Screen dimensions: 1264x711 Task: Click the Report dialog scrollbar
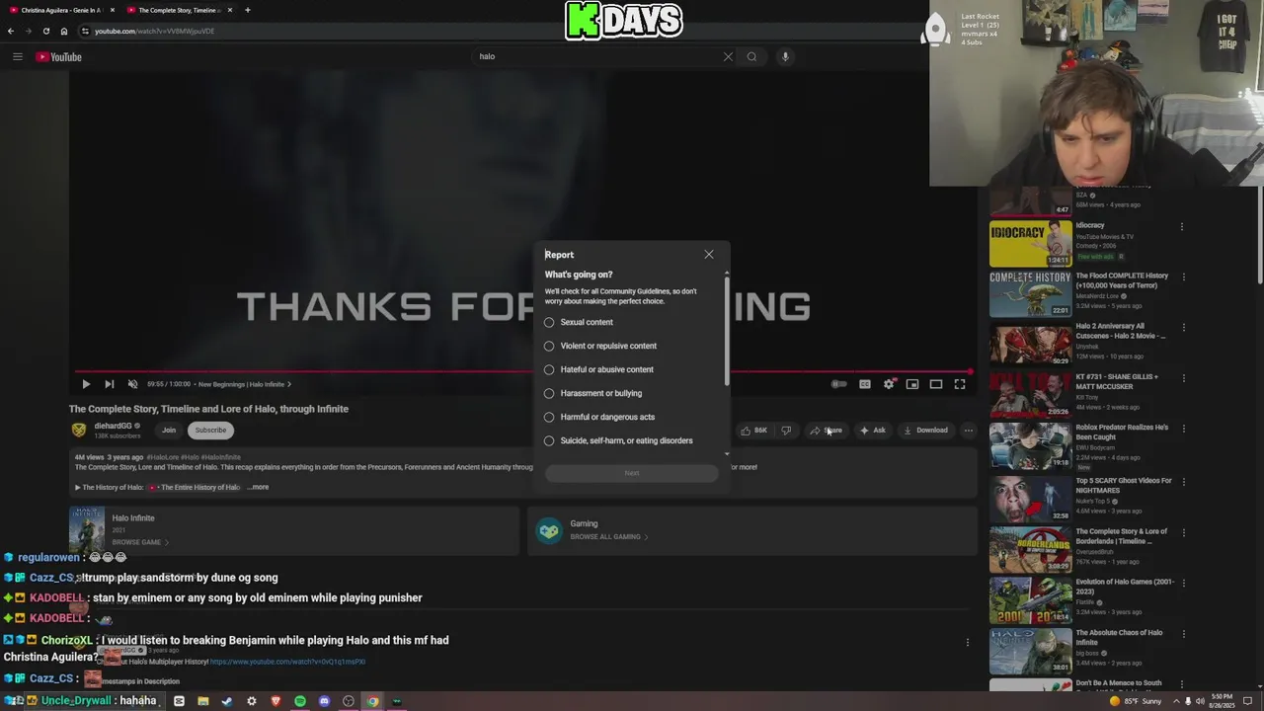point(727,331)
